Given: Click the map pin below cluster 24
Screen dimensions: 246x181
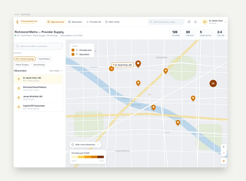Looking at the screenshot, I should (x=193, y=98).
